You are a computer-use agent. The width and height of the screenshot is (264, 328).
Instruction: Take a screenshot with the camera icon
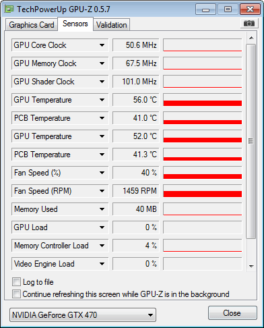coord(249,23)
